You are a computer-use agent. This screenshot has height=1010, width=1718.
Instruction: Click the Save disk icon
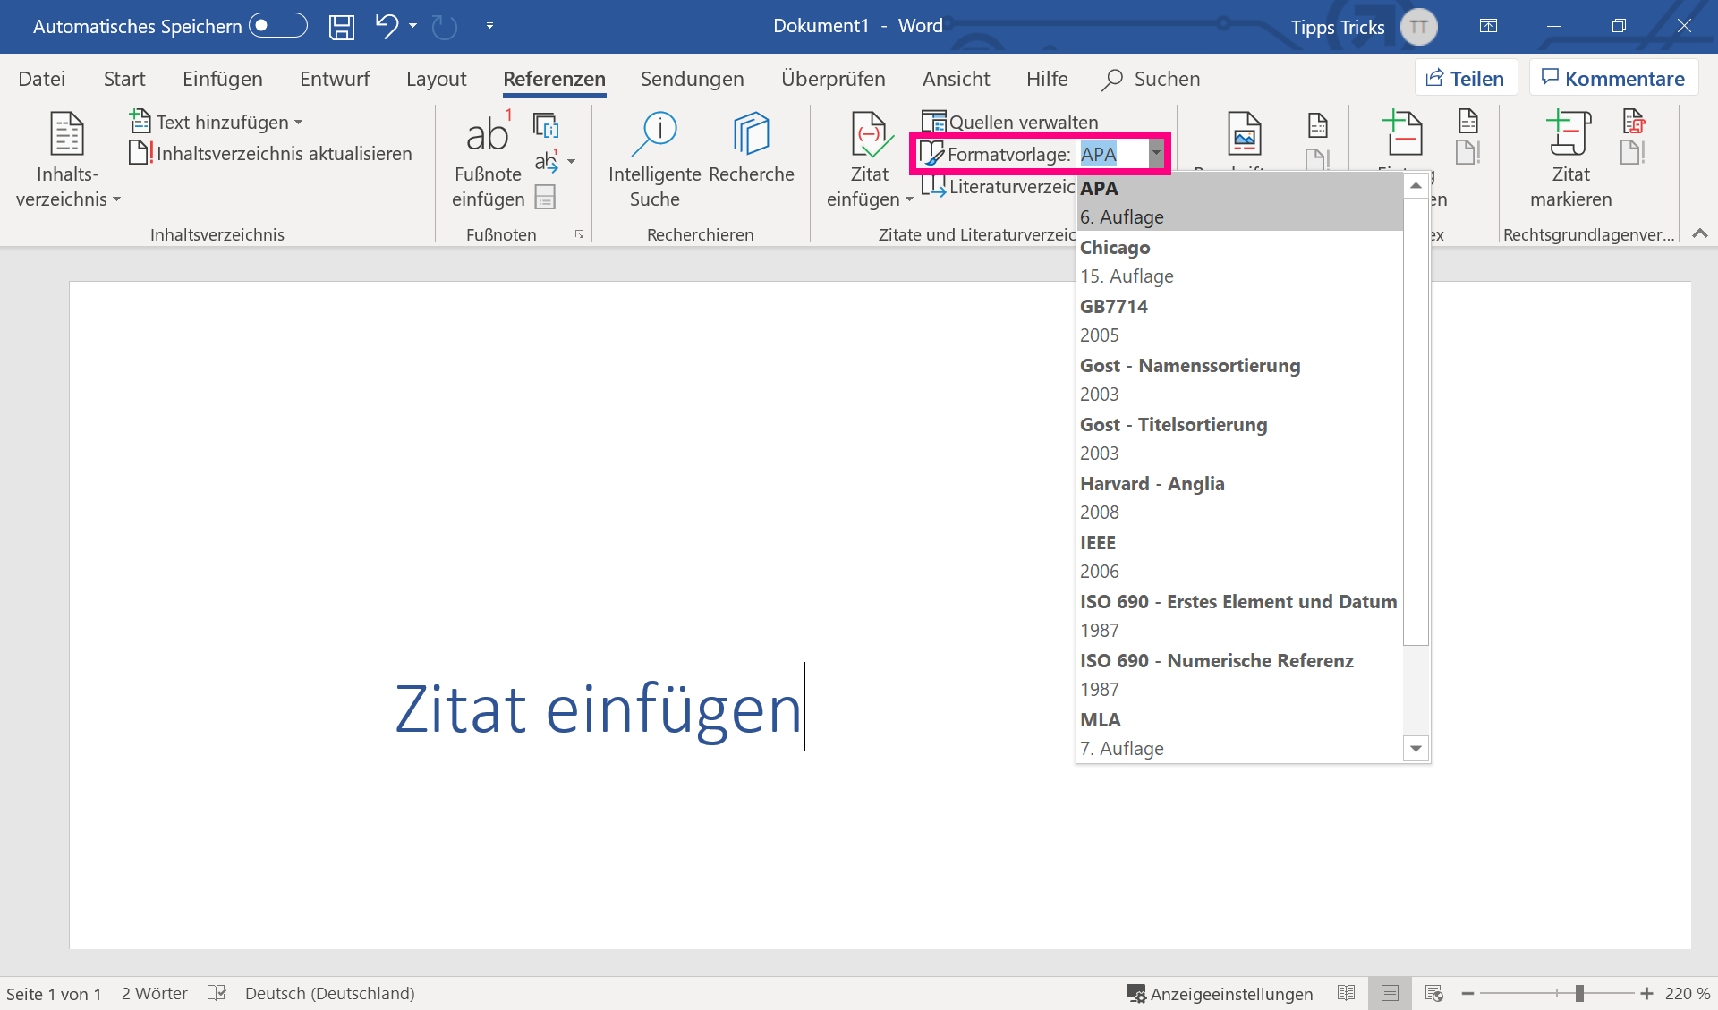[341, 27]
